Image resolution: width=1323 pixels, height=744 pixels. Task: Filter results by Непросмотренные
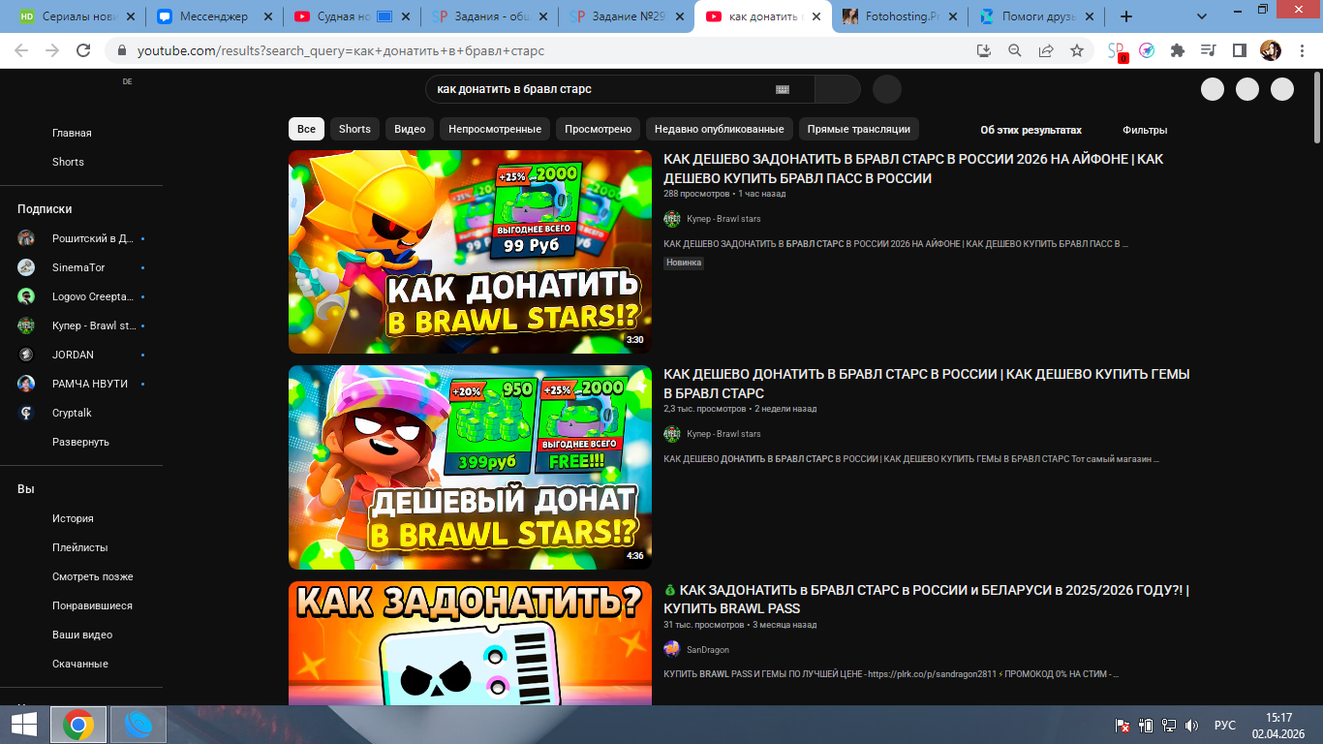coord(495,129)
